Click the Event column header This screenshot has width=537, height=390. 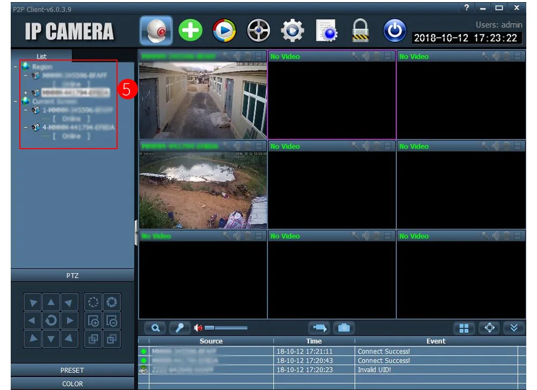436,341
